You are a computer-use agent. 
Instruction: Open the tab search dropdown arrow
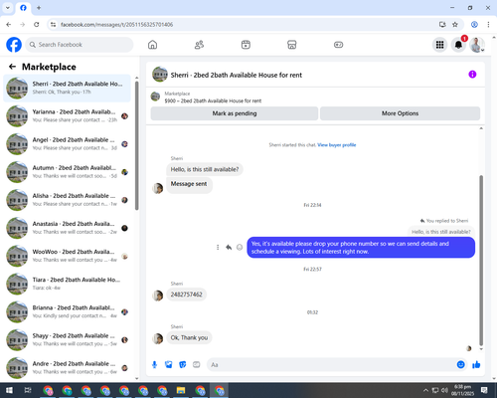(8, 8)
